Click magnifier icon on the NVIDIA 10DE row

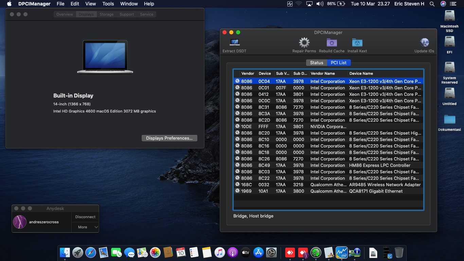point(237,126)
